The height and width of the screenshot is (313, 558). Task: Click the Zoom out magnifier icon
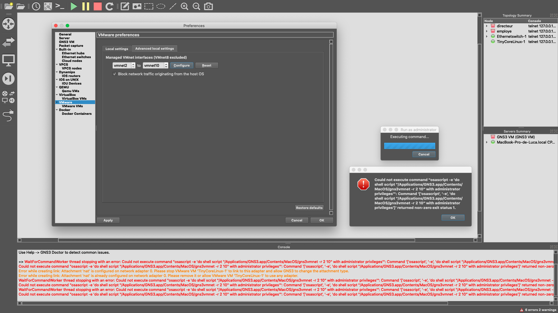(197, 6)
